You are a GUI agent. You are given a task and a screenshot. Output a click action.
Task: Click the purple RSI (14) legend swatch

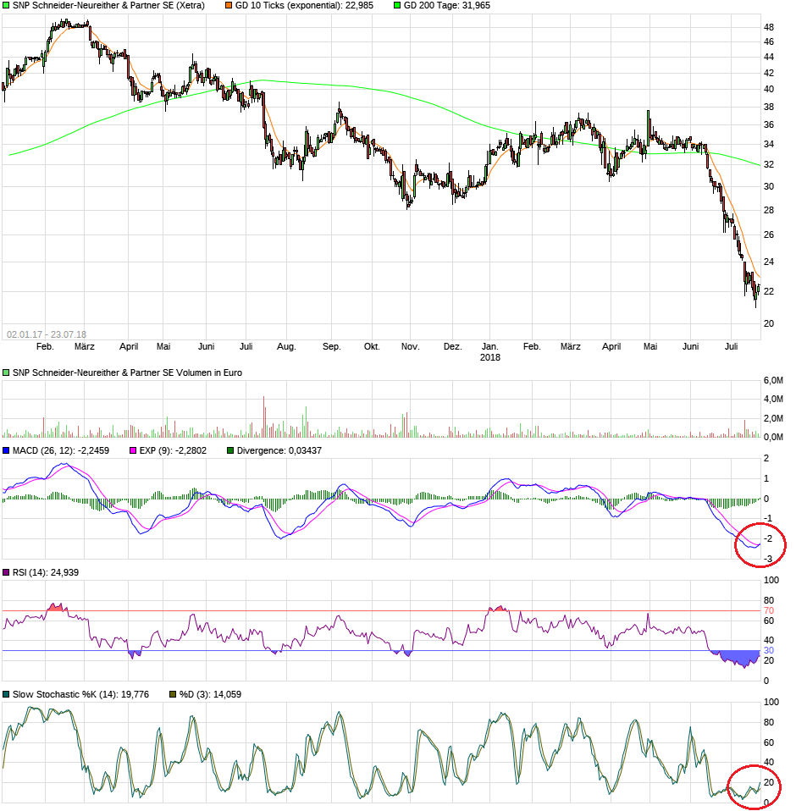click(6, 572)
